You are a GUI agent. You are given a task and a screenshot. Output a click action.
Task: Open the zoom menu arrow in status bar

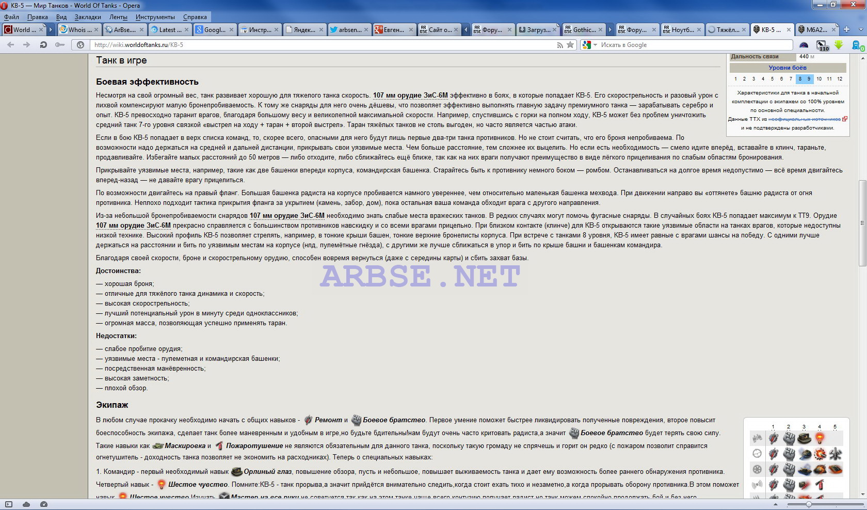(x=775, y=504)
